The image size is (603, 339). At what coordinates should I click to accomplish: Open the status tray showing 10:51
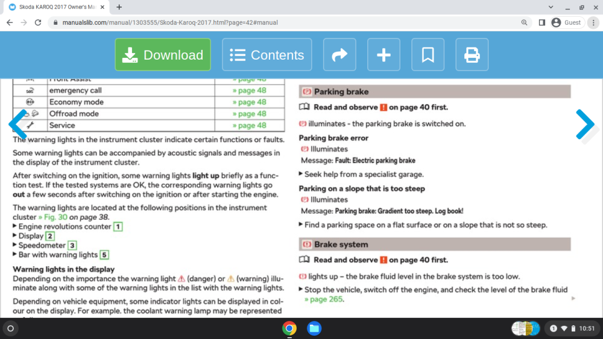coord(572,328)
